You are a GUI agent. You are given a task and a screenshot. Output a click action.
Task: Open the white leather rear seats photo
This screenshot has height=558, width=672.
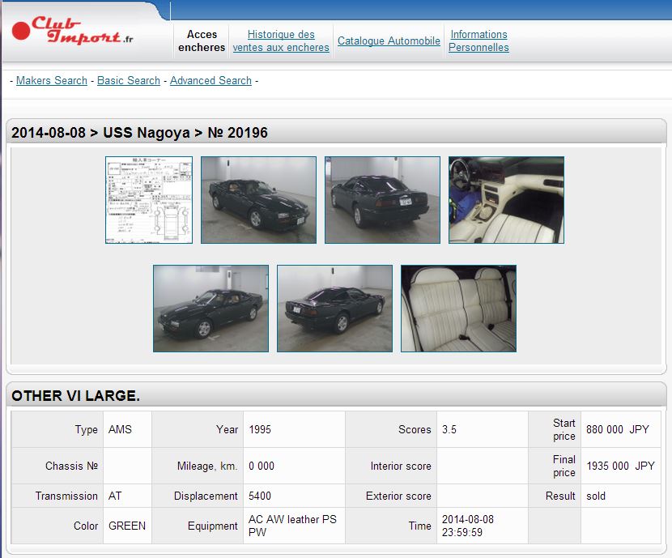pyautogui.click(x=458, y=309)
